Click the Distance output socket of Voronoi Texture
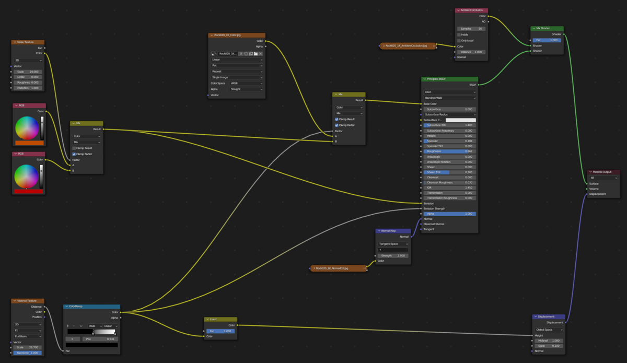The image size is (627, 363). click(x=44, y=307)
